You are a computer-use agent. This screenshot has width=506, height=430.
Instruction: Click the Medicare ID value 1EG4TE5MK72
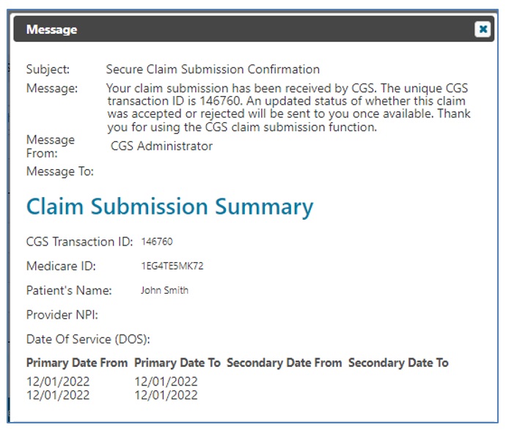point(172,266)
